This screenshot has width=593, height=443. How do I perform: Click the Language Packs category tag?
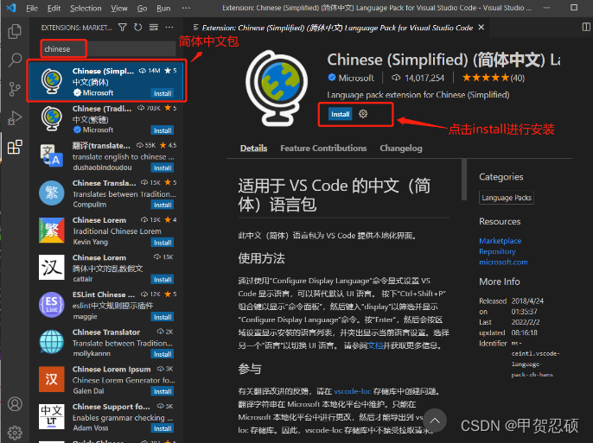[x=507, y=198]
